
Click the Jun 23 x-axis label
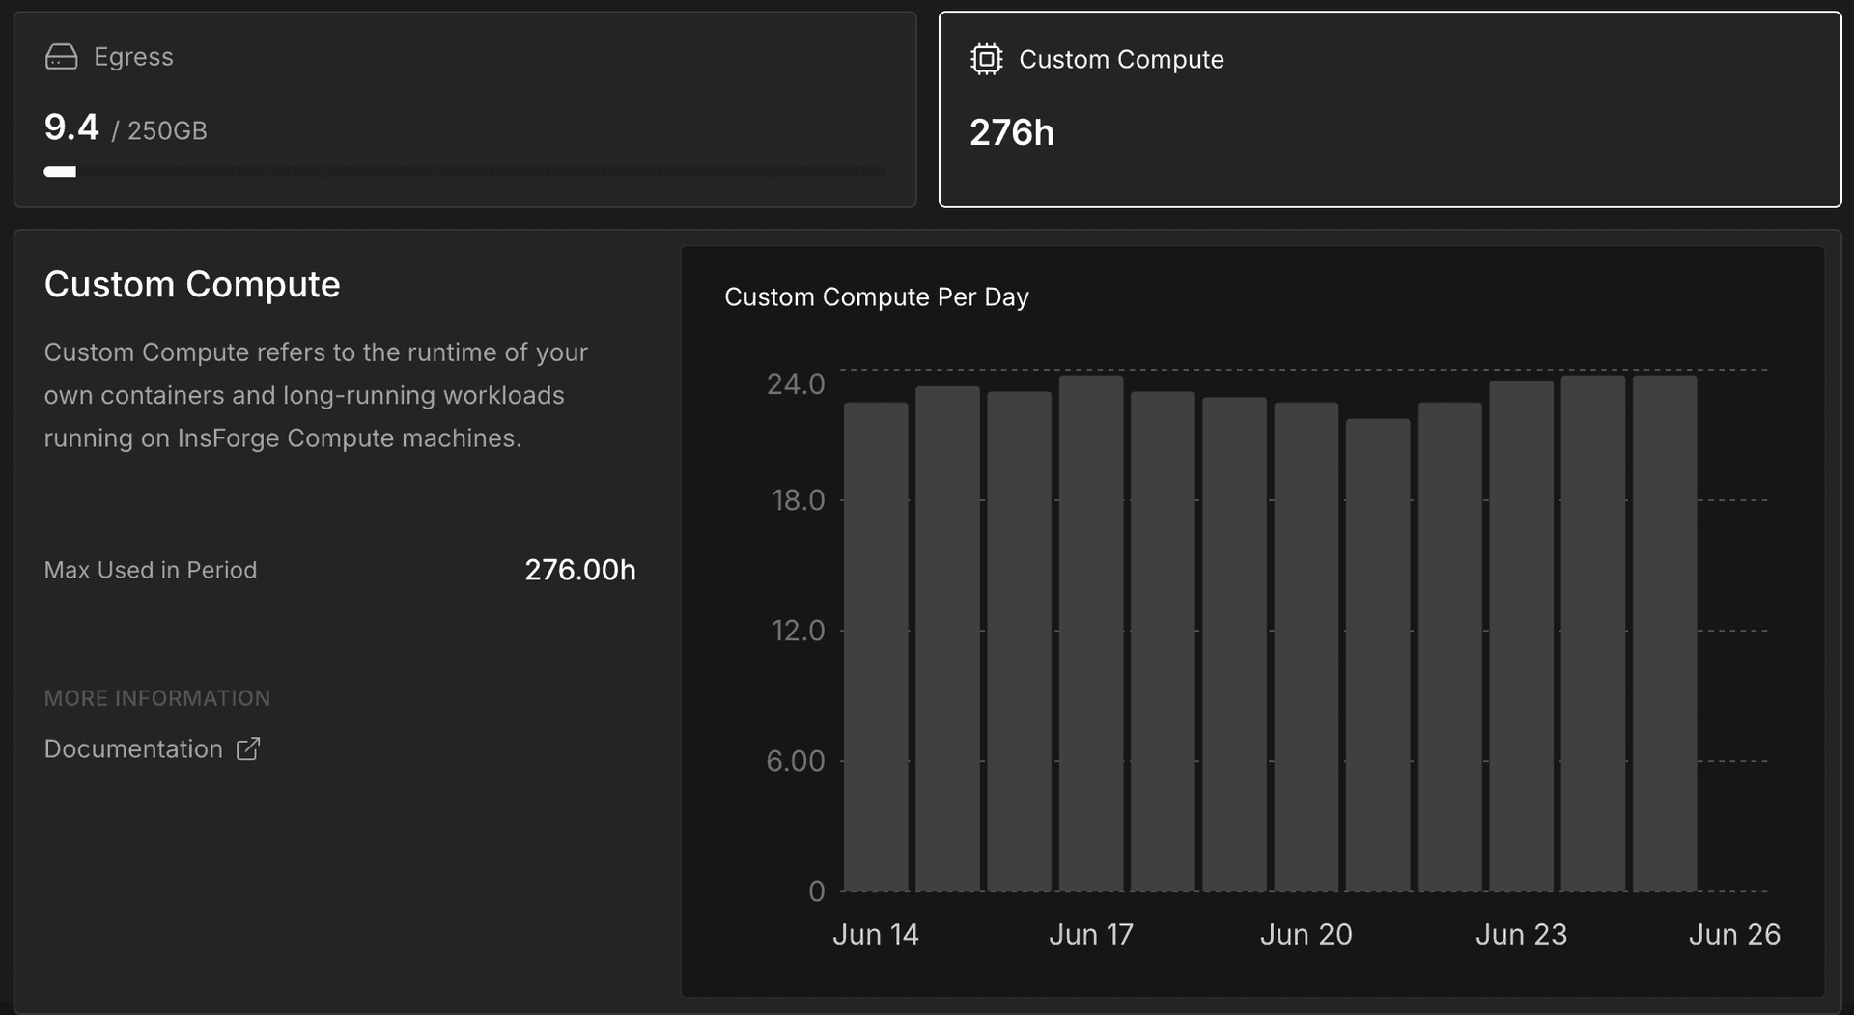pos(1522,934)
